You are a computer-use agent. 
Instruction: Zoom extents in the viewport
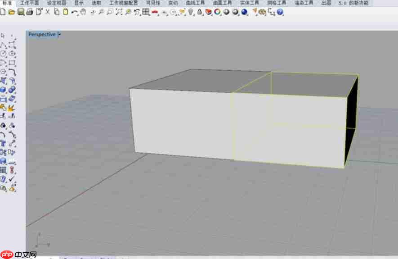point(119,12)
